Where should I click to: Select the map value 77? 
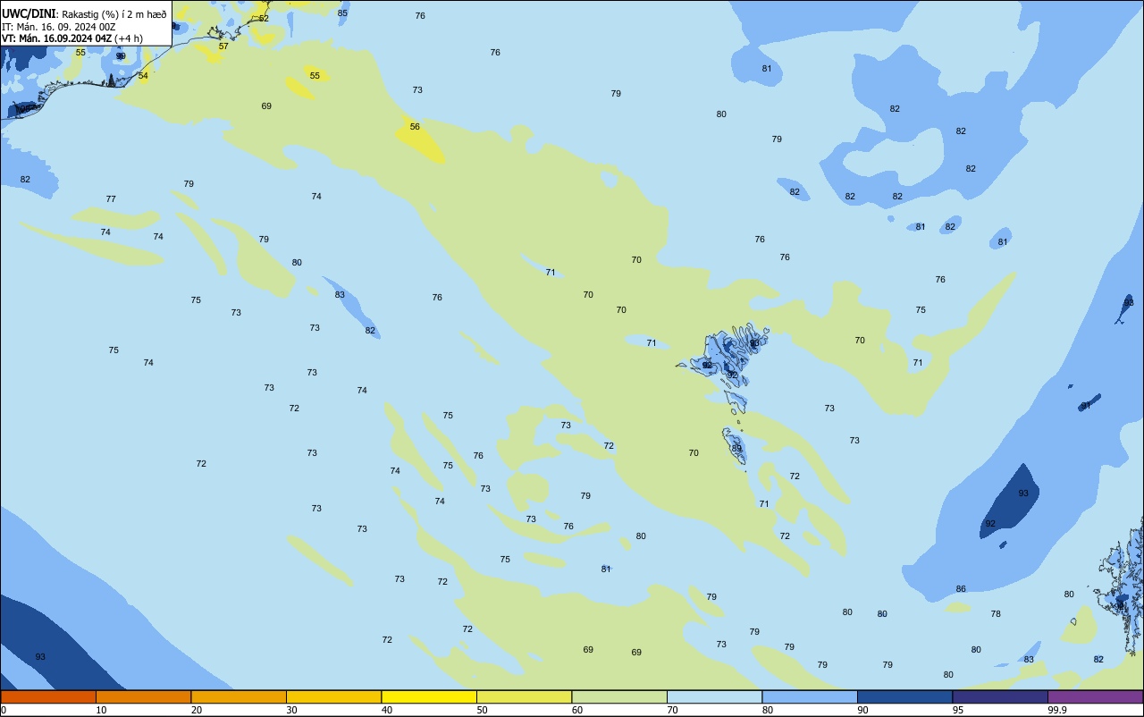click(x=111, y=199)
